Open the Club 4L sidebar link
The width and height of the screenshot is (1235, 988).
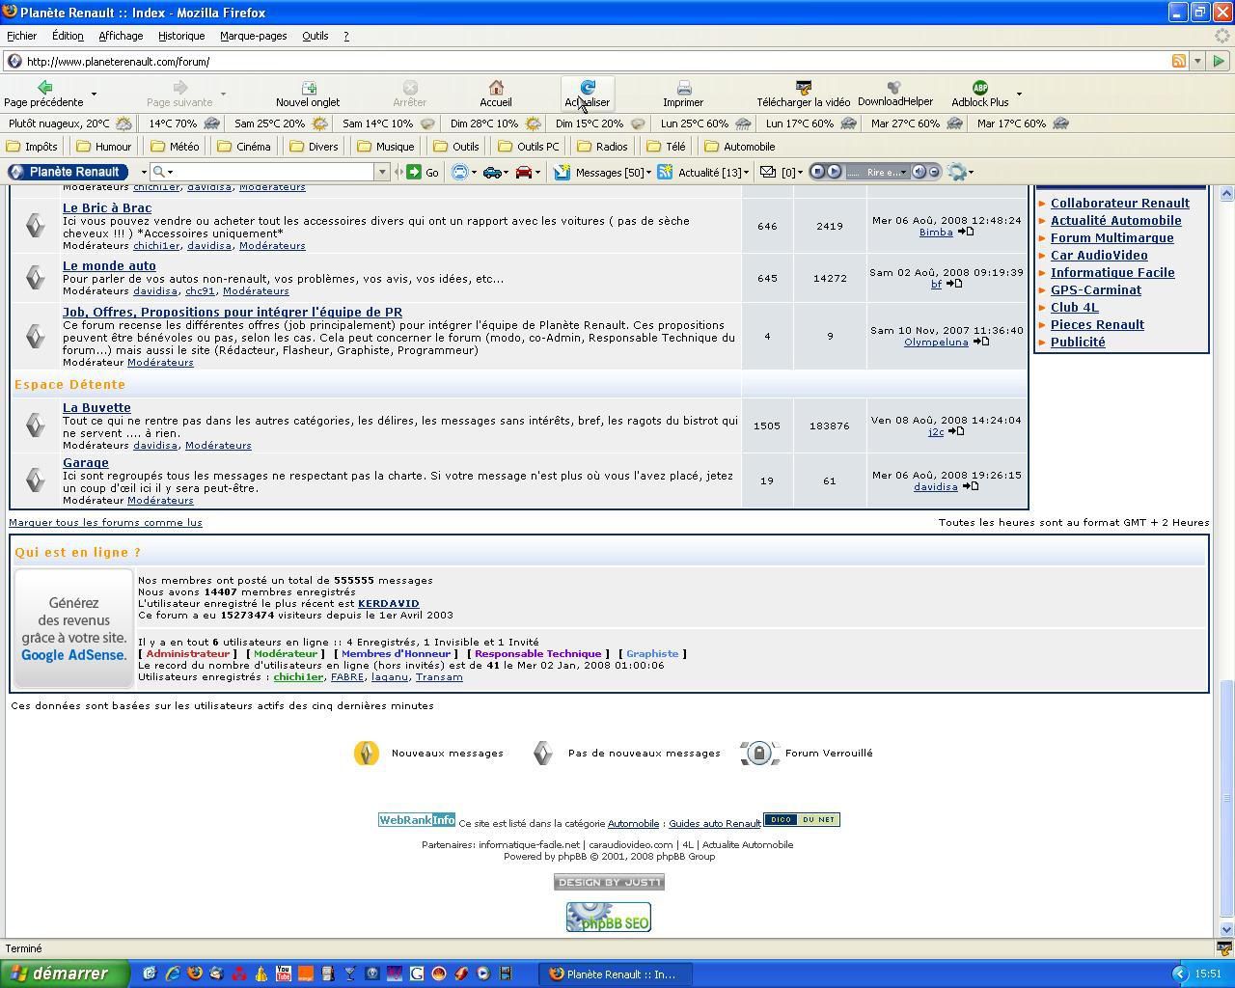click(x=1074, y=307)
